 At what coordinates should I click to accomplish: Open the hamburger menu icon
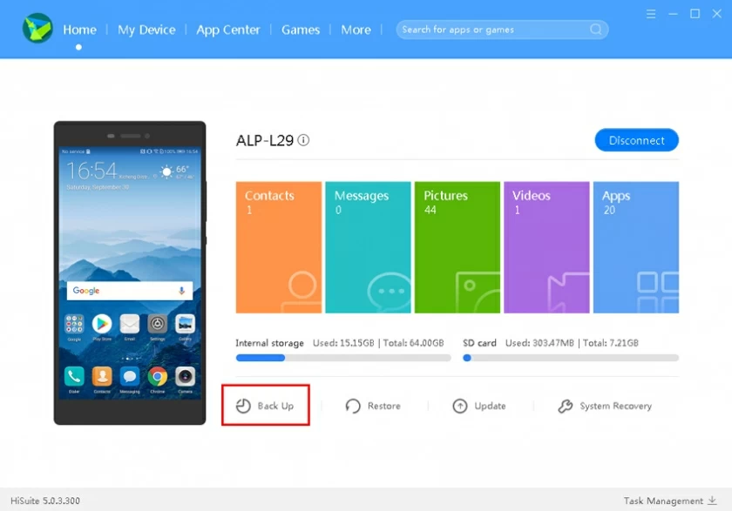650,14
